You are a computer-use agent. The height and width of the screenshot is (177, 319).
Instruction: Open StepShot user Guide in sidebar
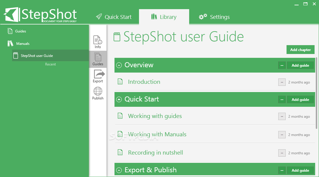tap(50, 55)
